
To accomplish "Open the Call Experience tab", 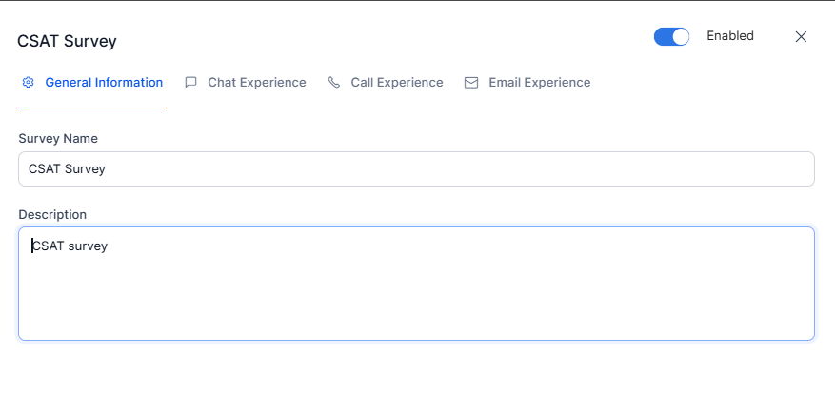I will click(397, 83).
